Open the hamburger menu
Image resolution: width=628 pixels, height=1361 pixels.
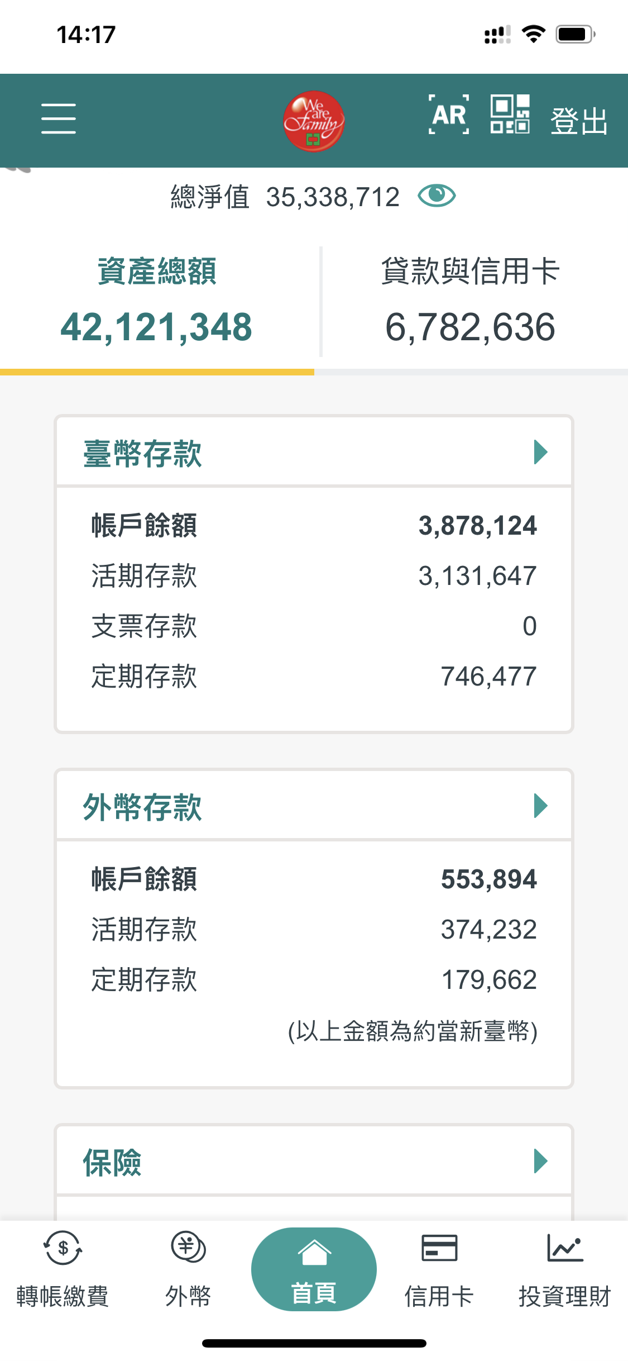(58, 118)
